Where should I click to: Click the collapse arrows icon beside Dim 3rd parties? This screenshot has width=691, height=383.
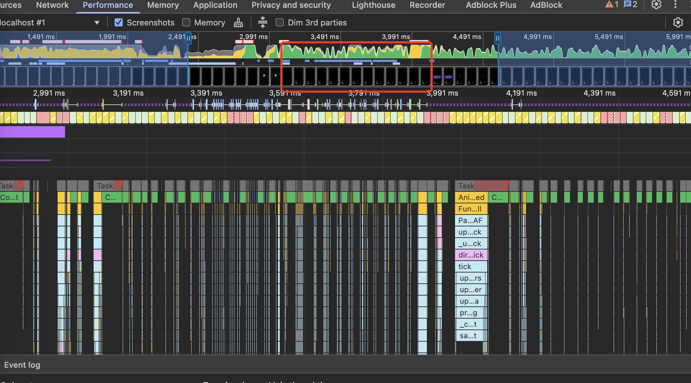pyautogui.click(x=262, y=22)
